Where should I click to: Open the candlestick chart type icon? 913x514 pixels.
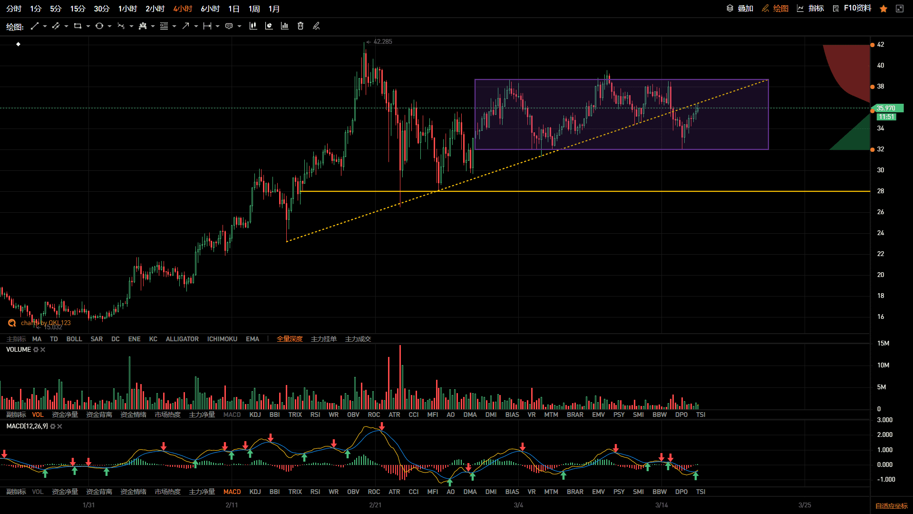pos(253,26)
